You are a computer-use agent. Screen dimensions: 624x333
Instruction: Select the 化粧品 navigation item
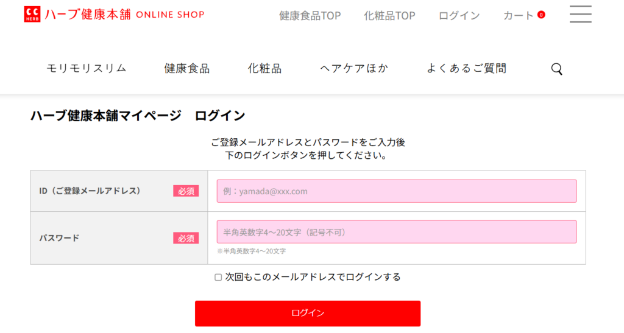coord(264,68)
